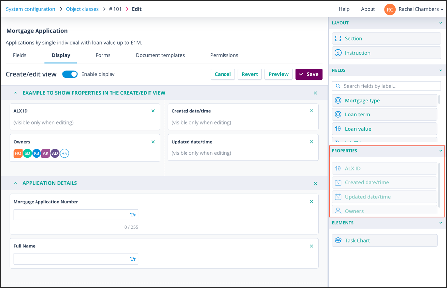The image size is (447, 288).
Task: Click the Updated date/time calendar icon in Properties
Action: [338, 197]
